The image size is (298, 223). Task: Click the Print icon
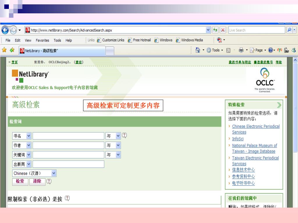pos(241,50)
